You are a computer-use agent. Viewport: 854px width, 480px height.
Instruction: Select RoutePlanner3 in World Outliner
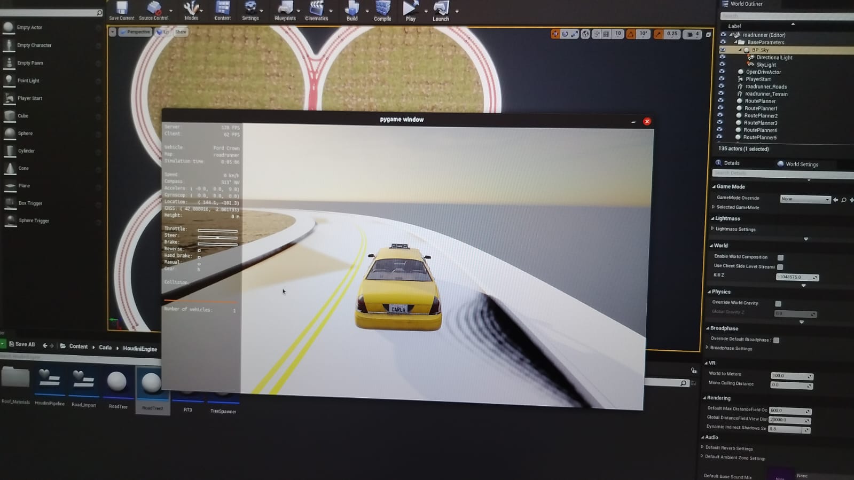(x=761, y=123)
